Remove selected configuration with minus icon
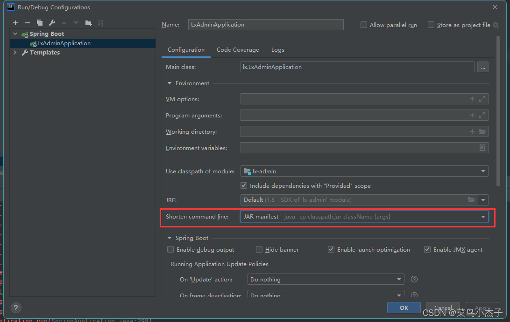 (x=27, y=23)
